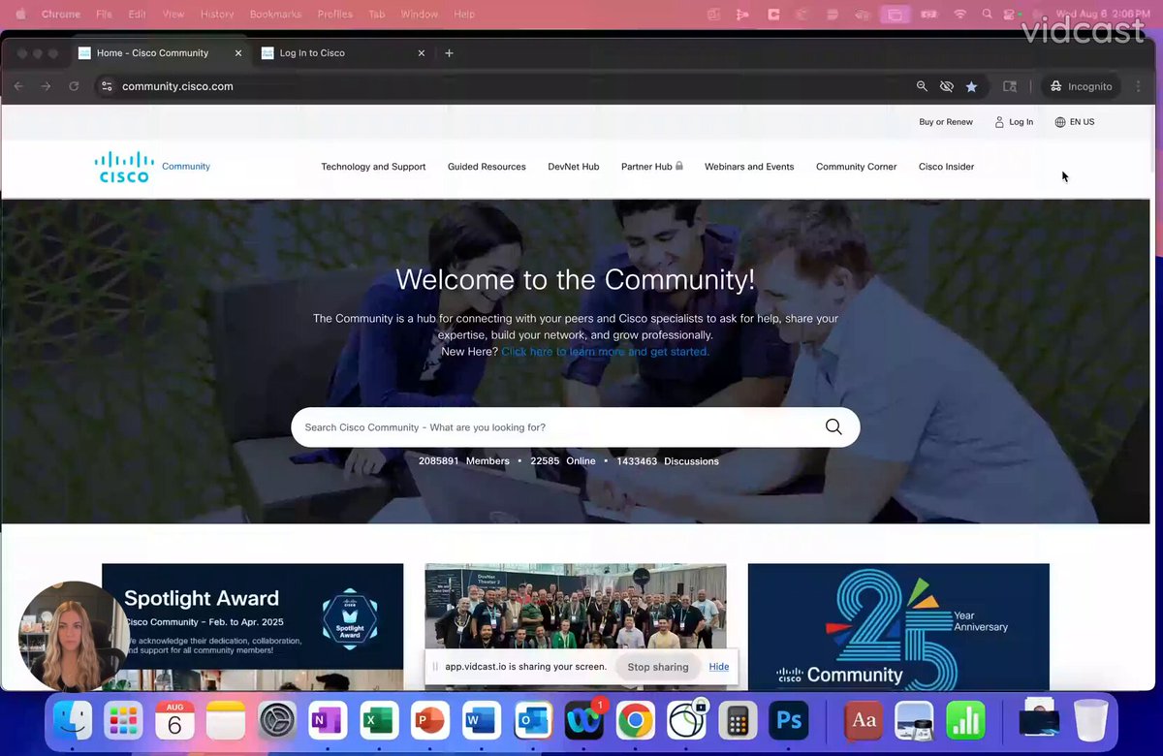Reload the page with the refresh icon
This screenshot has width=1163, height=756.
point(74,86)
